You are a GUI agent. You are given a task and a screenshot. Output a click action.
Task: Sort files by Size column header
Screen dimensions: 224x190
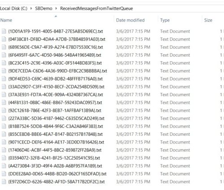tap(208, 20)
